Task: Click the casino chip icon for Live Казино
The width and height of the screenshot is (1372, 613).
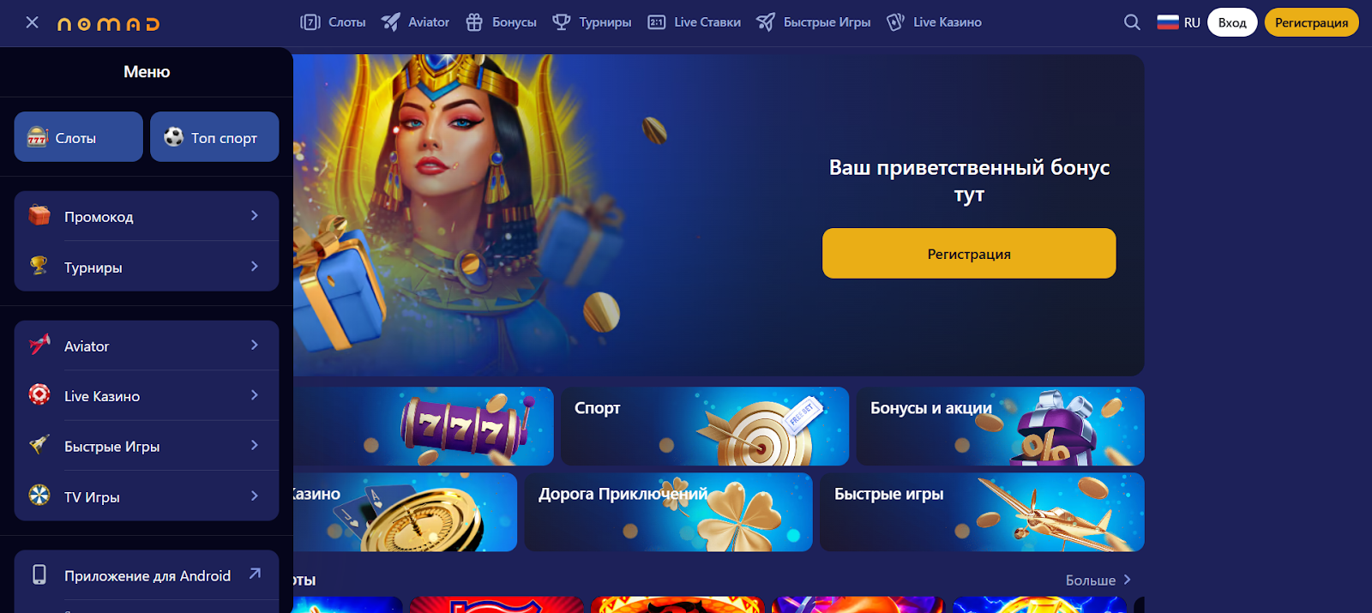Action: 39,394
